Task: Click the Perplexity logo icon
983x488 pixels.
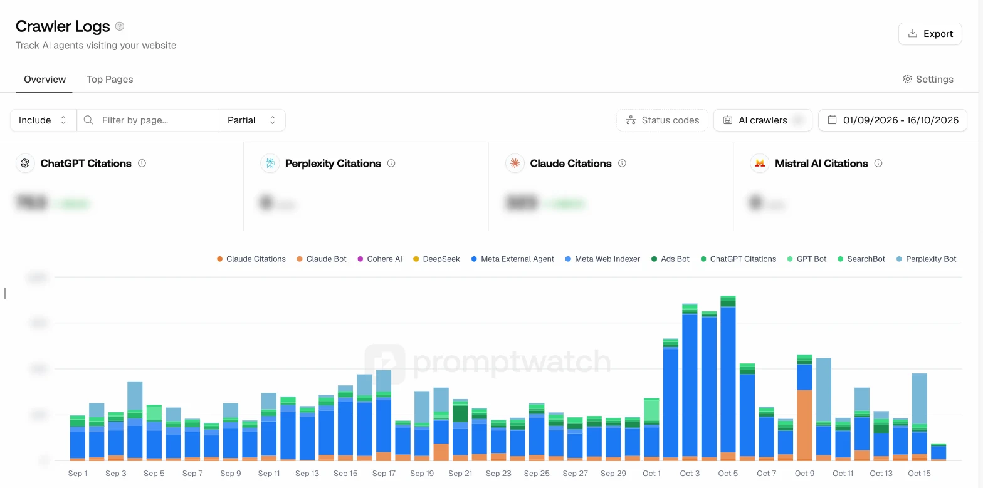Action: (270, 164)
